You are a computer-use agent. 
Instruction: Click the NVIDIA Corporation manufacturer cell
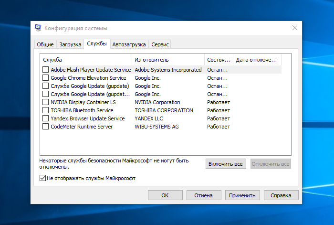(x=157, y=102)
